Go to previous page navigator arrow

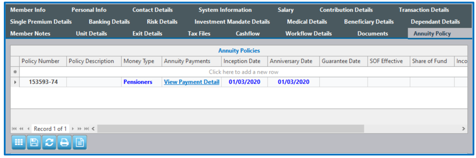[x=21, y=128]
